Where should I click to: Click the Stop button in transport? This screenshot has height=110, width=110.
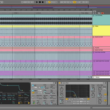[40, 2]
